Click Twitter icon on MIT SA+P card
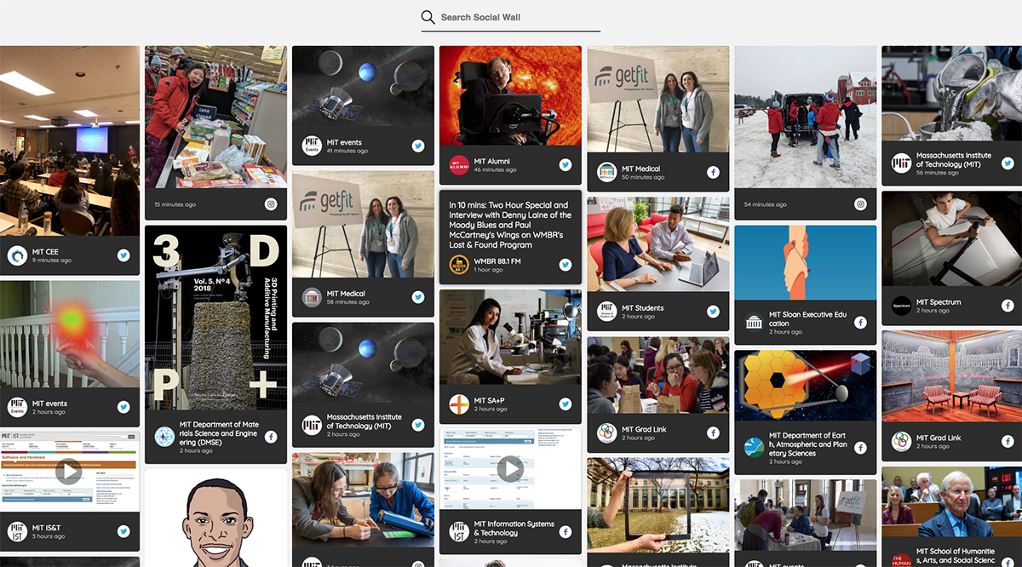This screenshot has width=1022, height=567. [566, 404]
